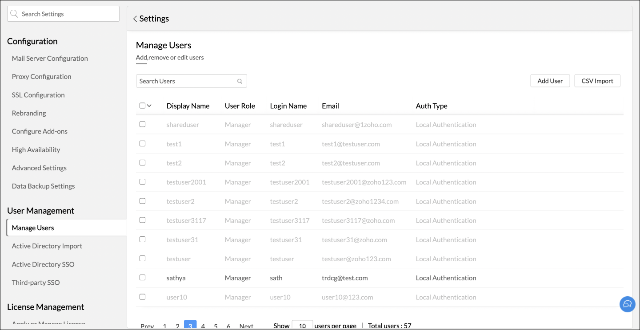Toggle the select-all header checkbox
Viewport: 640px width, 330px height.
142,106
